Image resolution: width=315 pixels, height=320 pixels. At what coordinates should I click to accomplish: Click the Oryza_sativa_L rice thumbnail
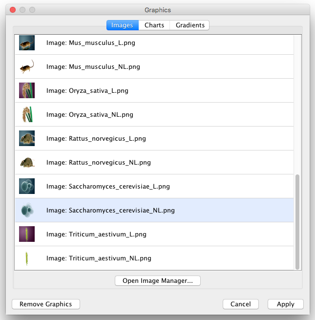[x=26, y=91]
